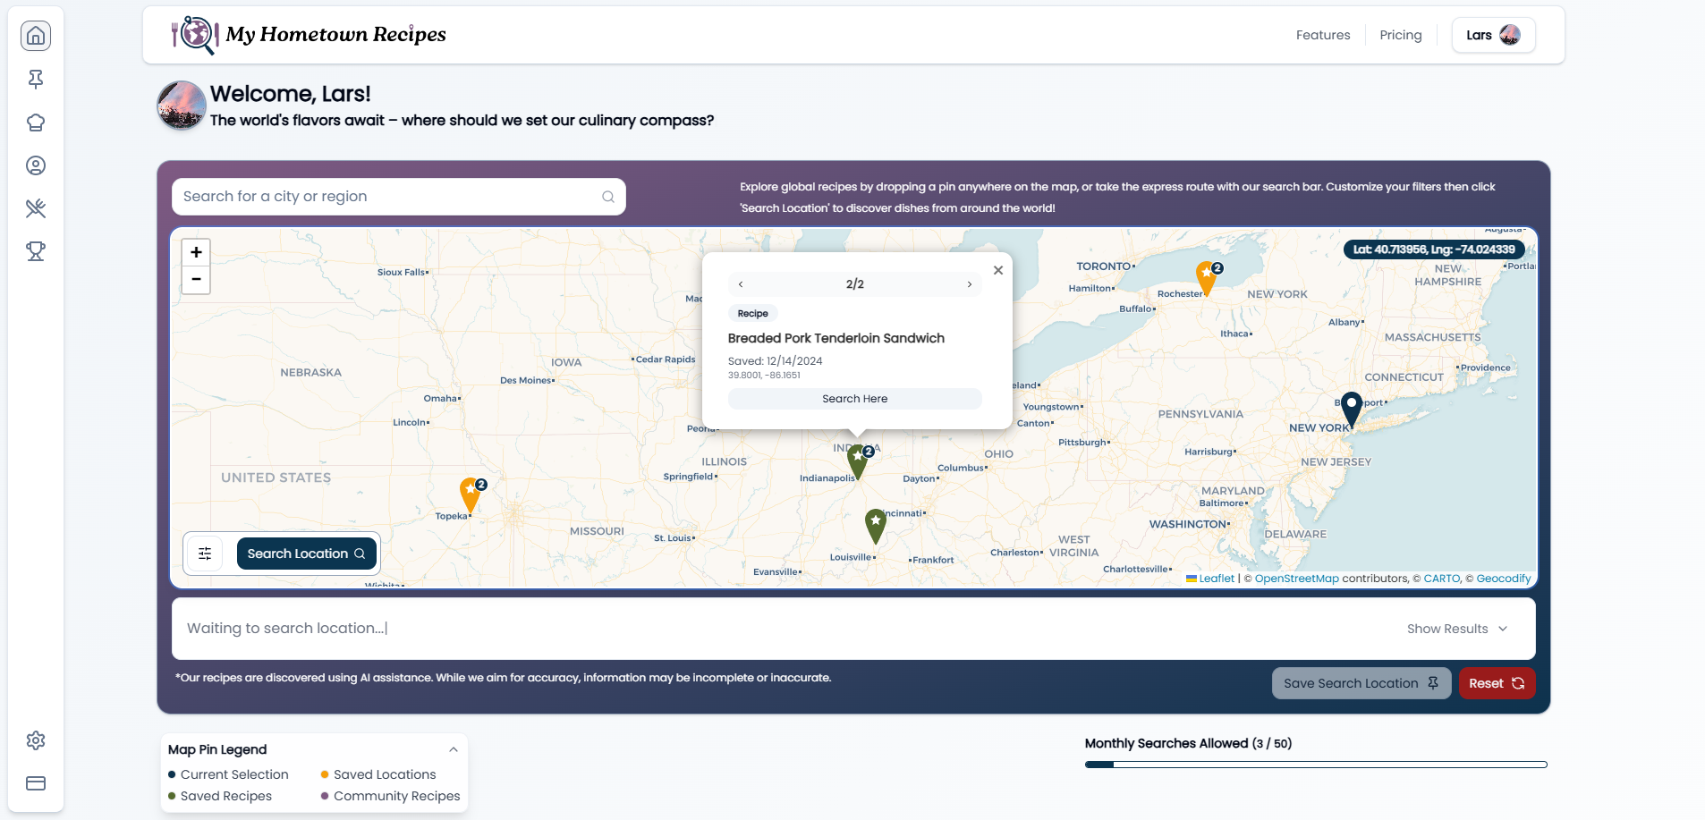Screen dimensions: 1705x820
Task: Open the Lars user menu
Action: [x=1492, y=35]
